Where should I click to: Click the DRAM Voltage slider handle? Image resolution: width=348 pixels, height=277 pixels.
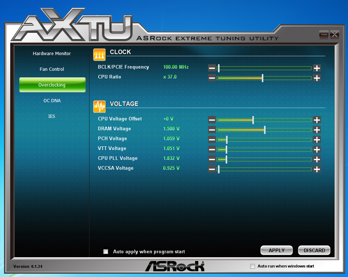pyautogui.click(x=265, y=130)
